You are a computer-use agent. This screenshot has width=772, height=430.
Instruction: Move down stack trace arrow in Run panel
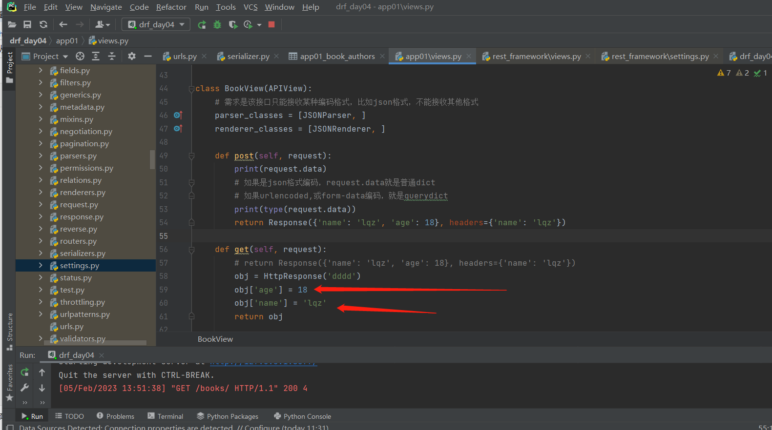pyautogui.click(x=42, y=388)
